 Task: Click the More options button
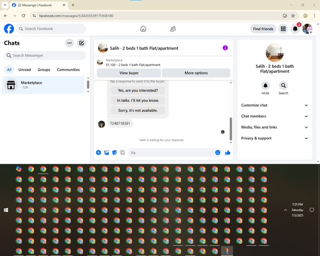tap(196, 73)
